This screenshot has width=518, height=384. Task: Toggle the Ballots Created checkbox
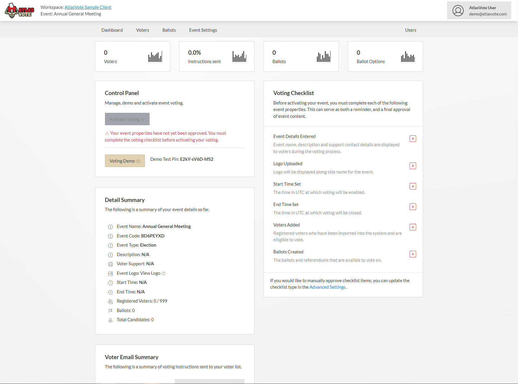[413, 254]
